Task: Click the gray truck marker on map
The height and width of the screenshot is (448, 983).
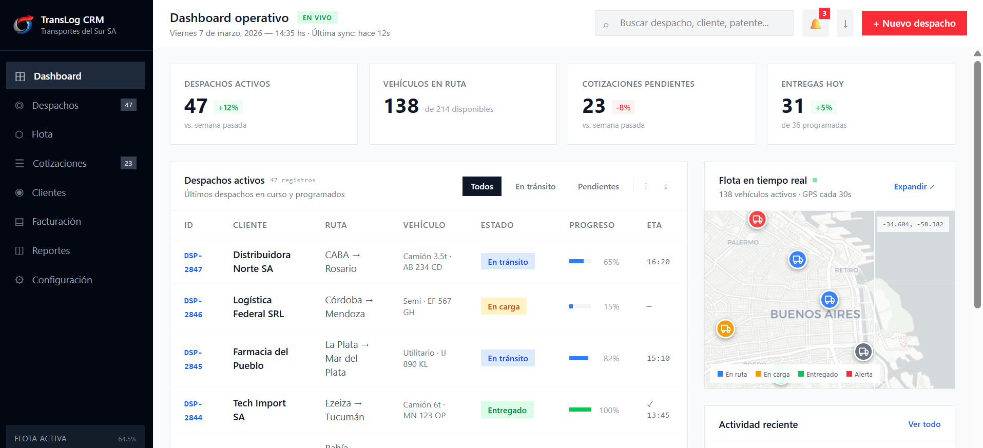Action: tap(863, 352)
